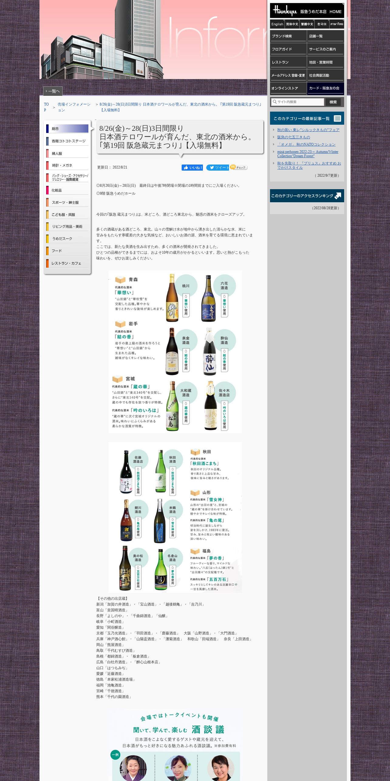Select 繁體中文 language option

307,24
